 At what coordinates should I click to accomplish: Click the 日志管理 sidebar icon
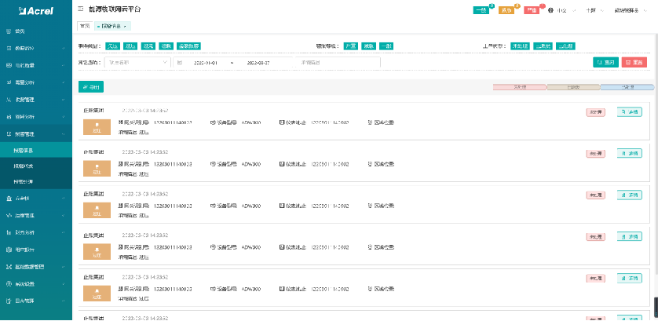pyautogui.click(x=9, y=301)
